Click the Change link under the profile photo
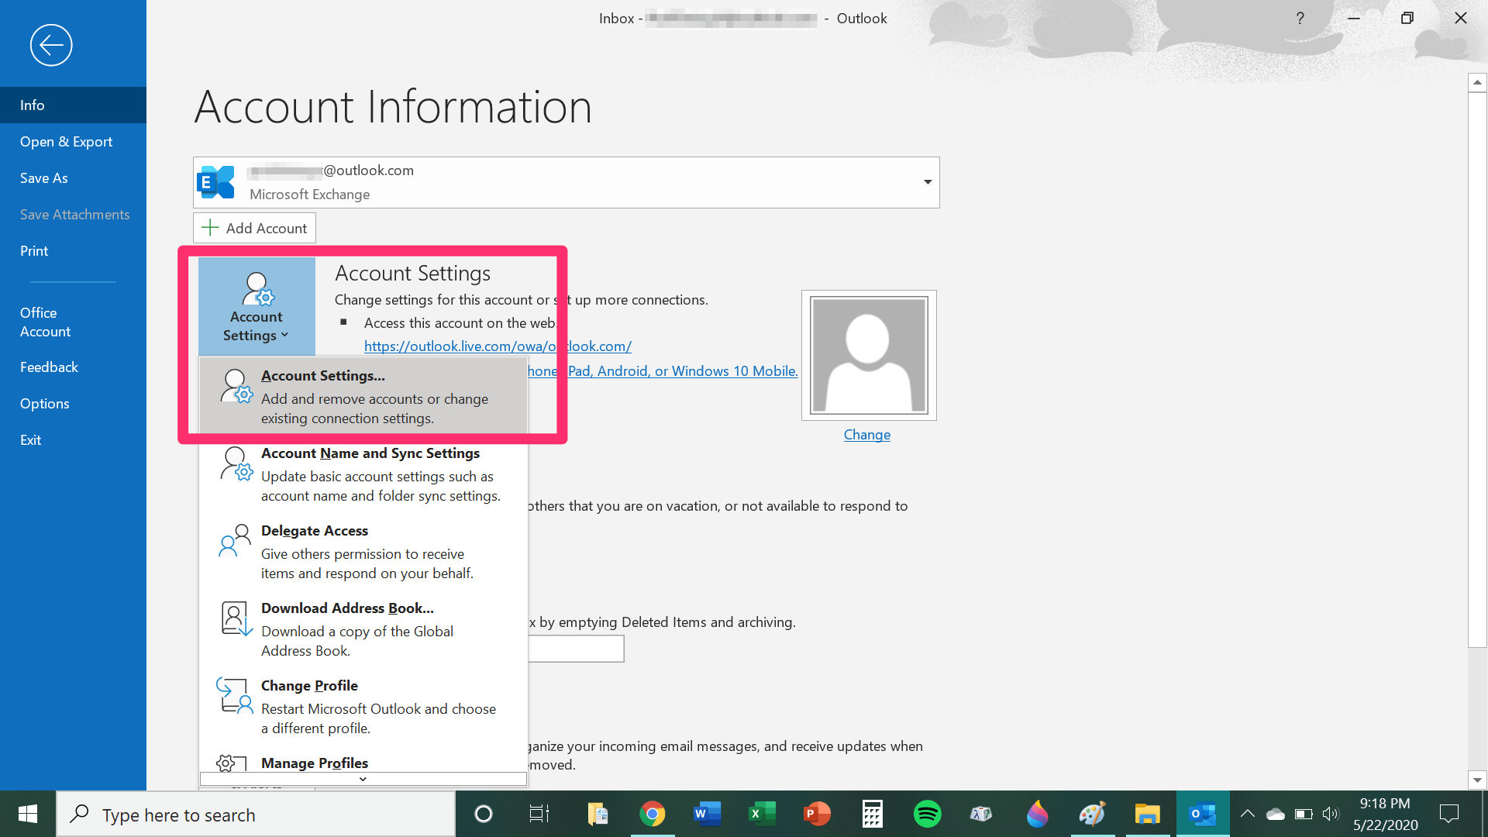Screen dimensions: 1488x837 pos(866,435)
